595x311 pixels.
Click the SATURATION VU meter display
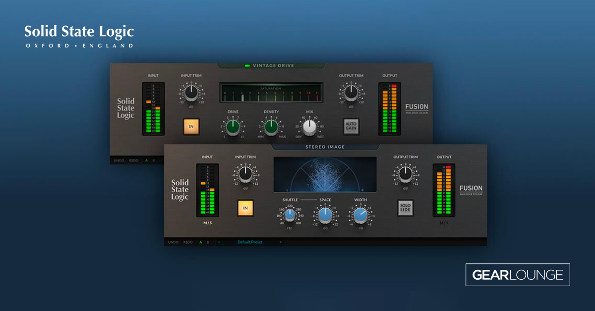pos(271,91)
